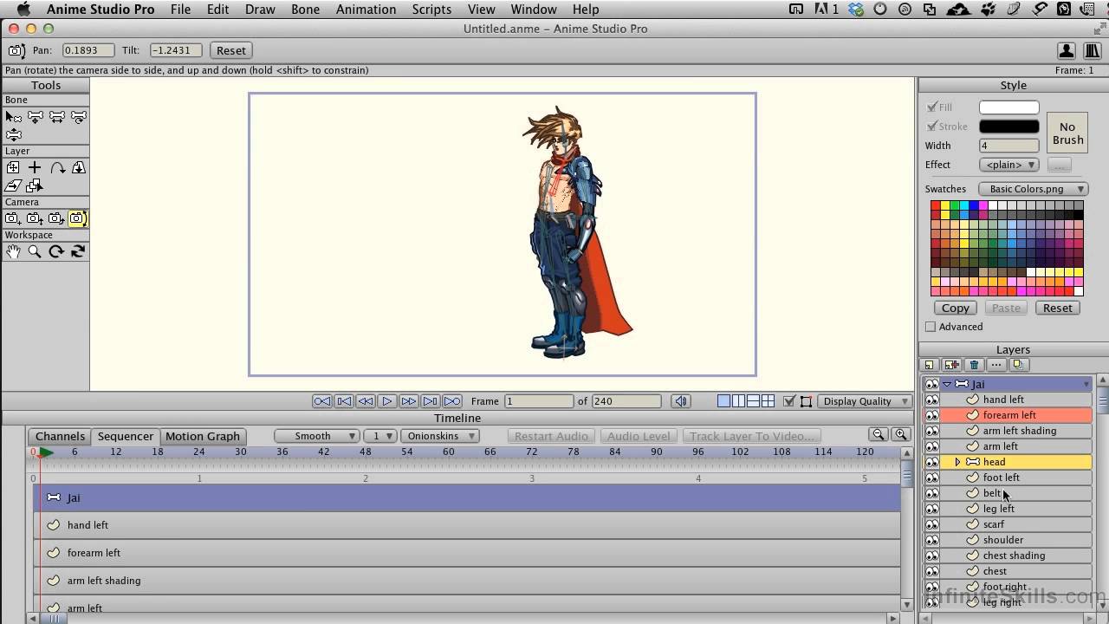Open the keyframe interval 1 dropdown
Screen dimensions: 1109x624
coord(379,436)
